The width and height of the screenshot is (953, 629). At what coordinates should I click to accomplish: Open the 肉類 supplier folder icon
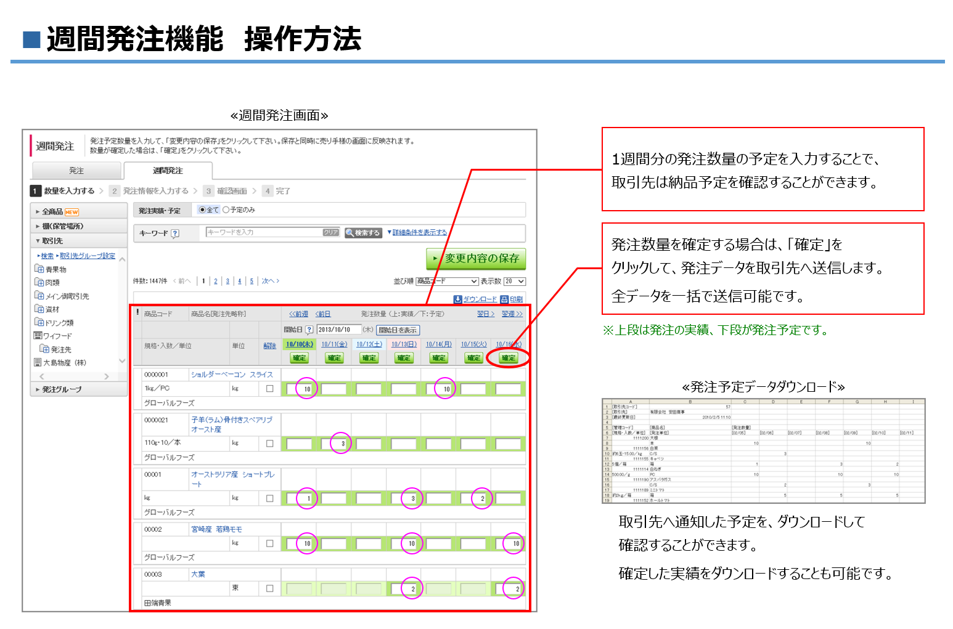(x=39, y=282)
